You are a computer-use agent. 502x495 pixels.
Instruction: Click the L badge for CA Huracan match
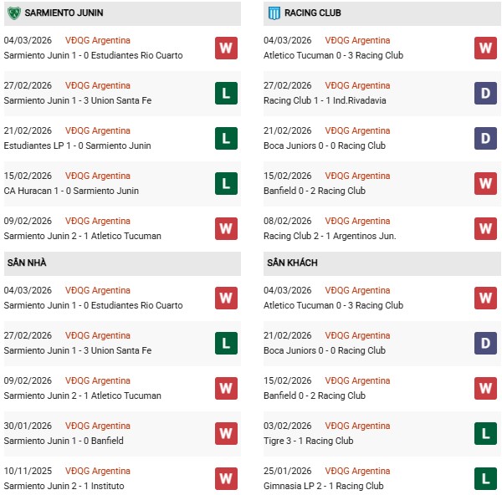point(226,183)
